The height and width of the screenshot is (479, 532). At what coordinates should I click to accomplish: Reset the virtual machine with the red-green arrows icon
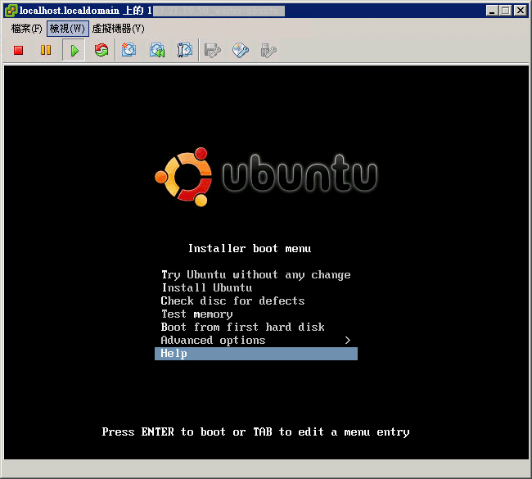[101, 50]
